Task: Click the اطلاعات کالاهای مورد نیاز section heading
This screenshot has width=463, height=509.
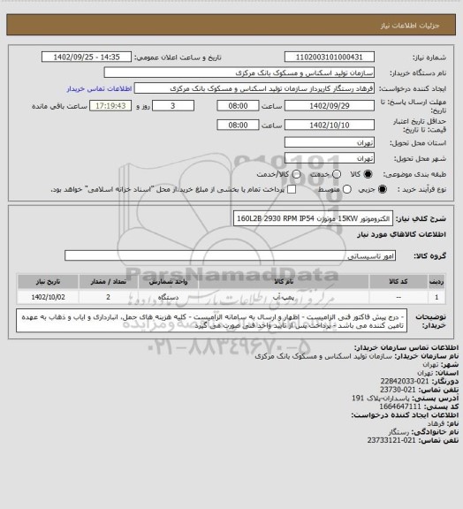Action: click(402, 234)
